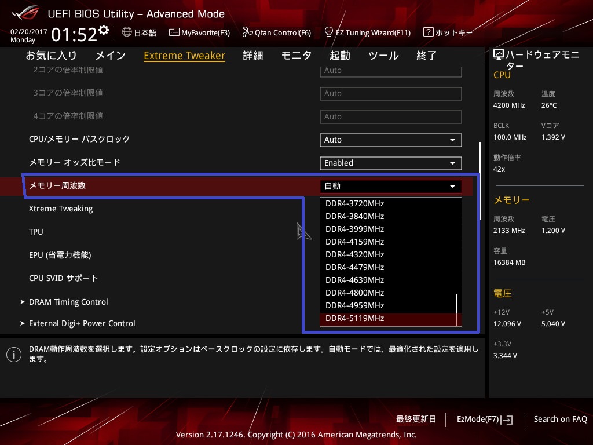Click the 4コアの倍率制限値 Auto field

pyautogui.click(x=391, y=117)
